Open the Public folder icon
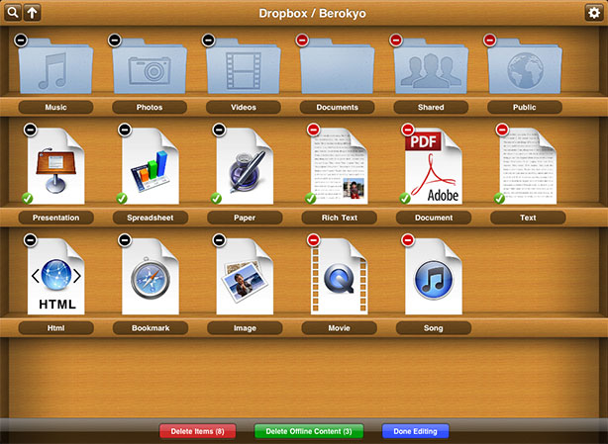The image size is (608, 444). click(525, 66)
